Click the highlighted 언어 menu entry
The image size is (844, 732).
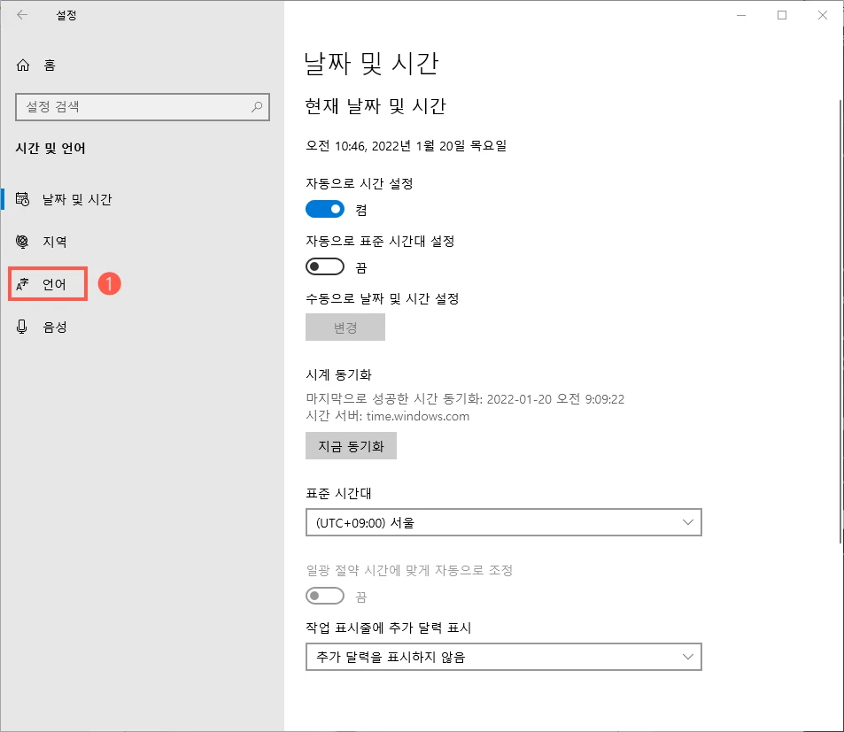click(49, 283)
